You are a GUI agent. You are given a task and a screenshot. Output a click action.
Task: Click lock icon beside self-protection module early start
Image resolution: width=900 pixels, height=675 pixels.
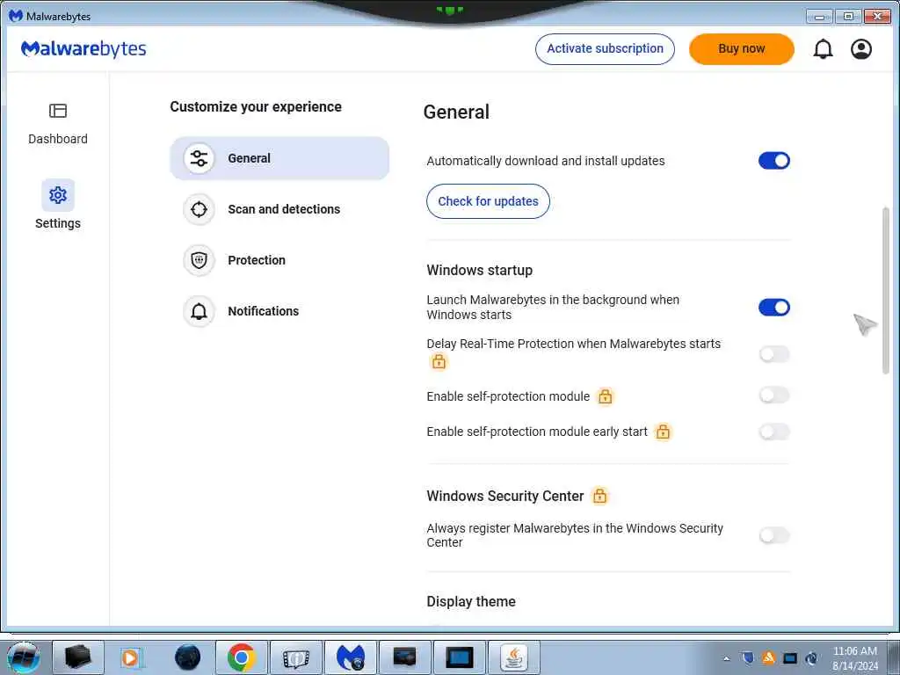click(x=663, y=432)
